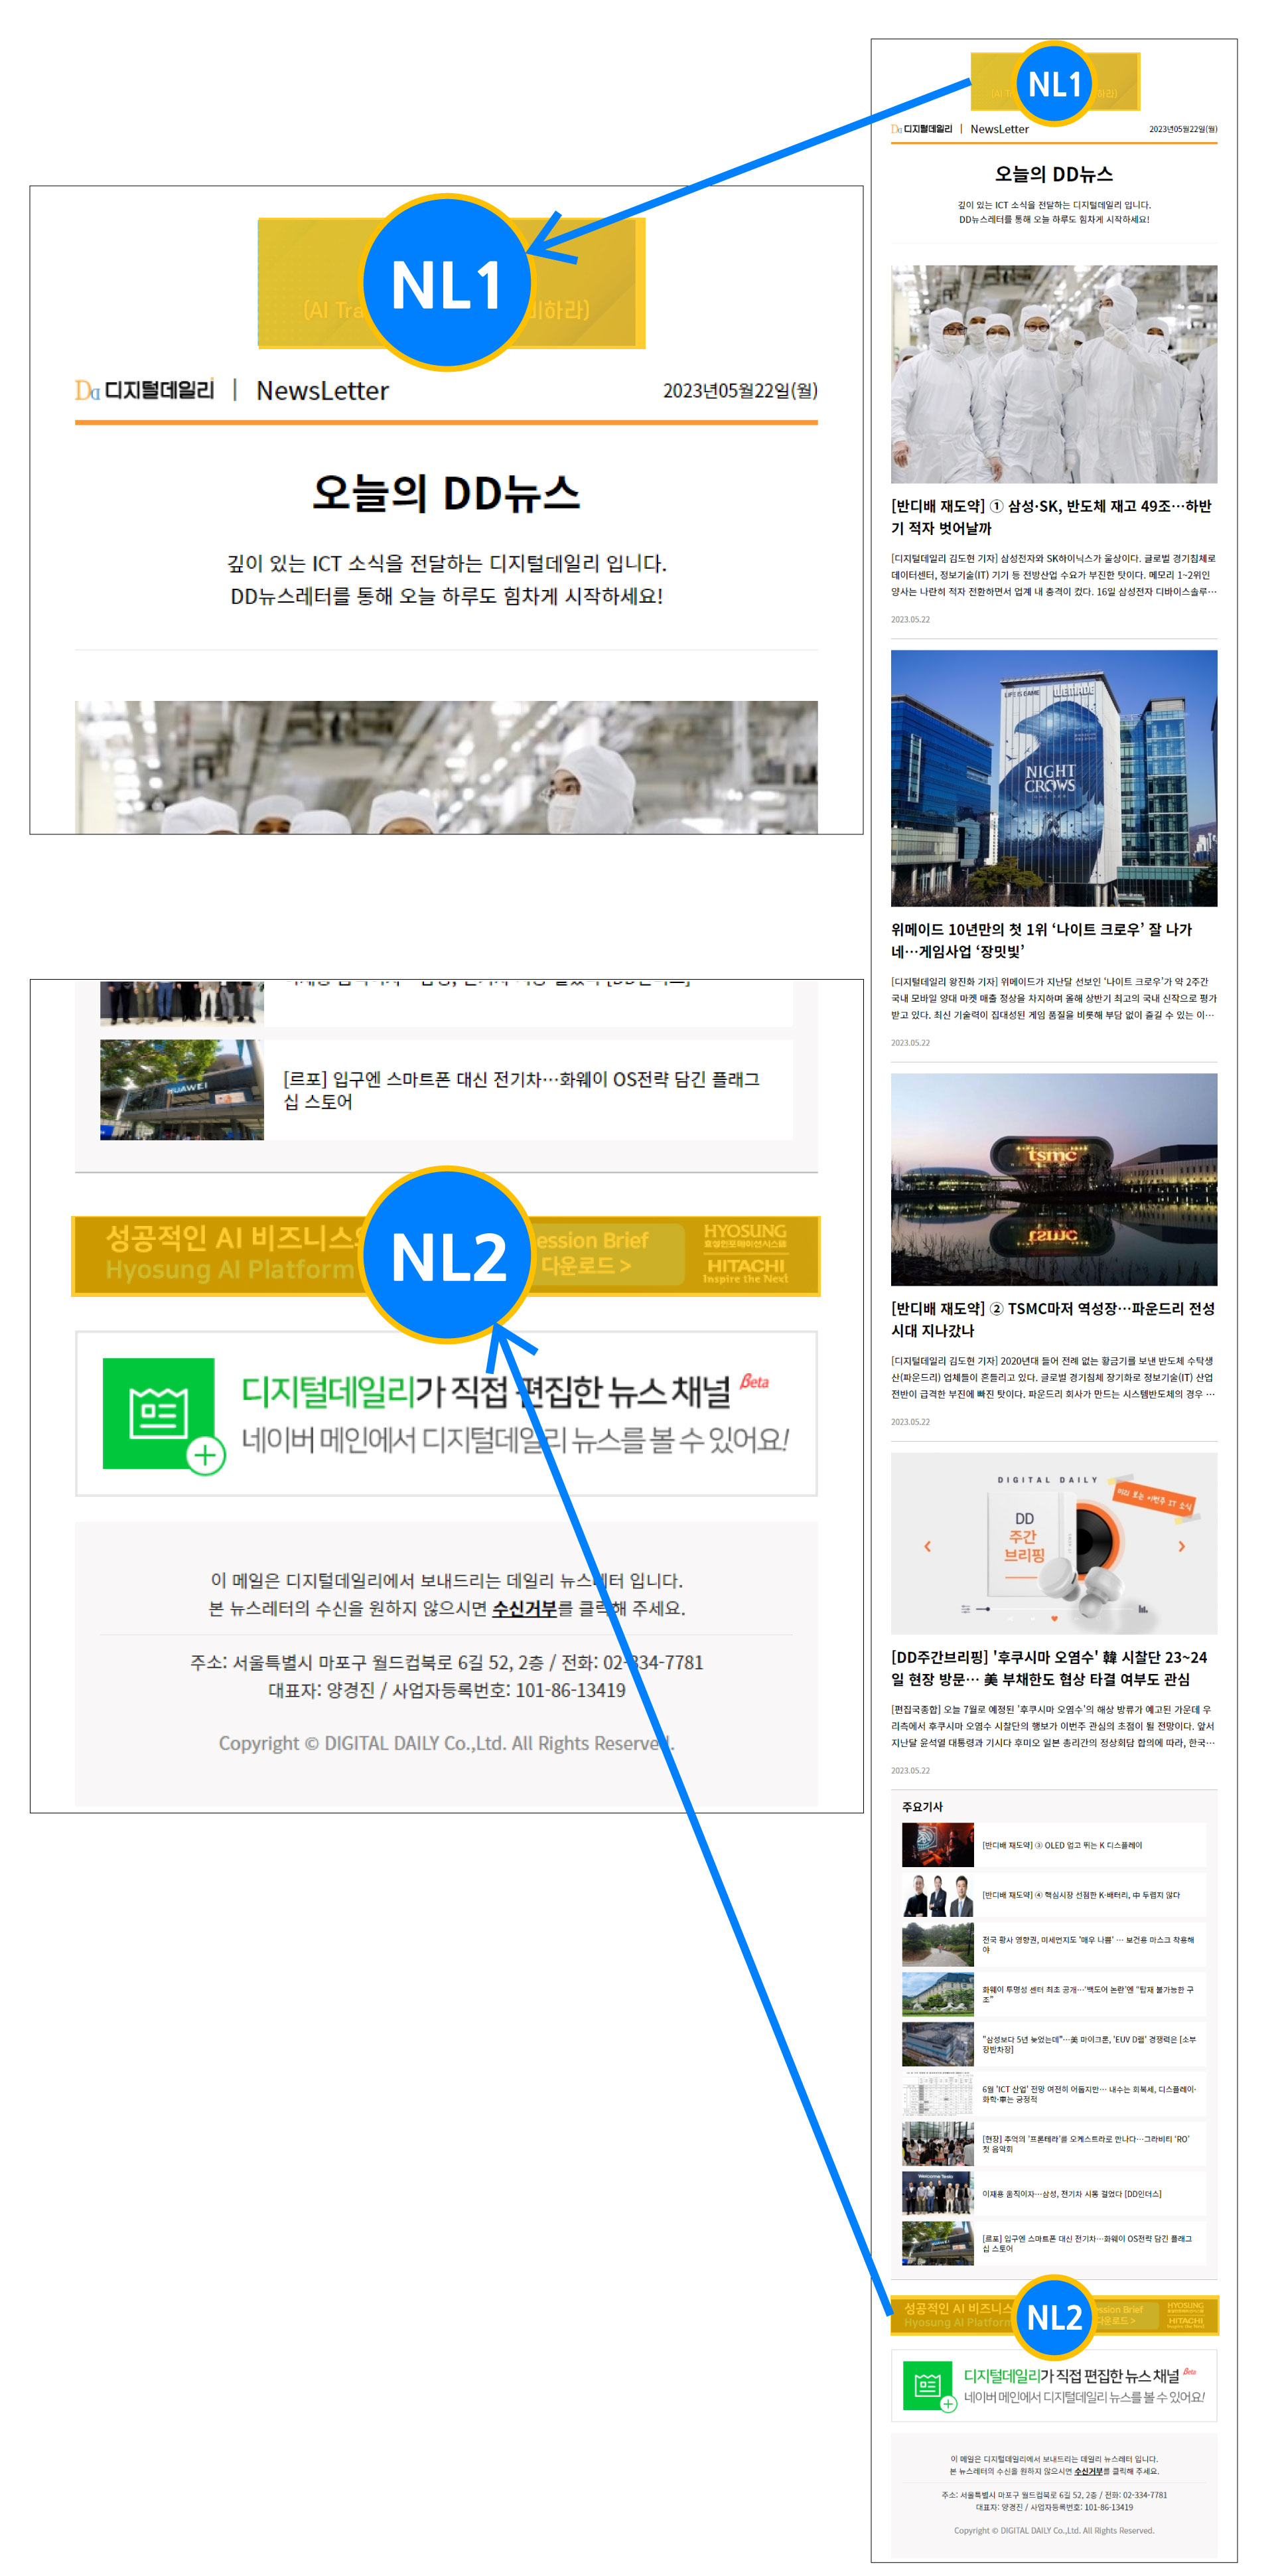The image size is (1274, 2576).
Task: Click the Huawei storefront thumbnail in the enlarged panel
Action: (181, 1089)
